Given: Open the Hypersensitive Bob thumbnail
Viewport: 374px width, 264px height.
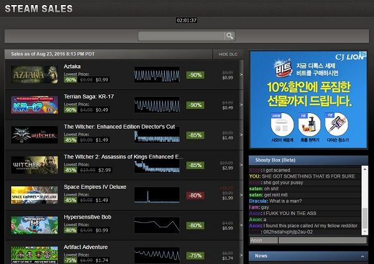Looking at the screenshot, I should [x=34, y=225].
